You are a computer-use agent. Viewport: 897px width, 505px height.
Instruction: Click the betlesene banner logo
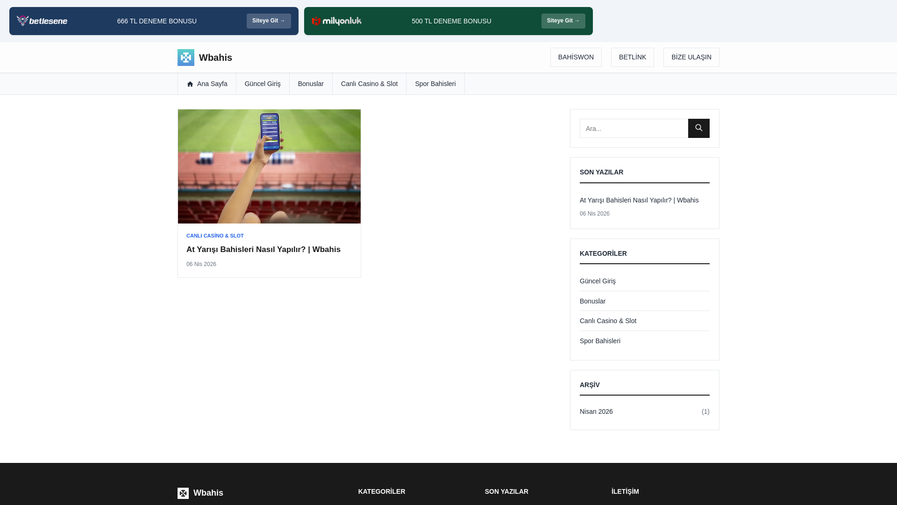coord(42,21)
